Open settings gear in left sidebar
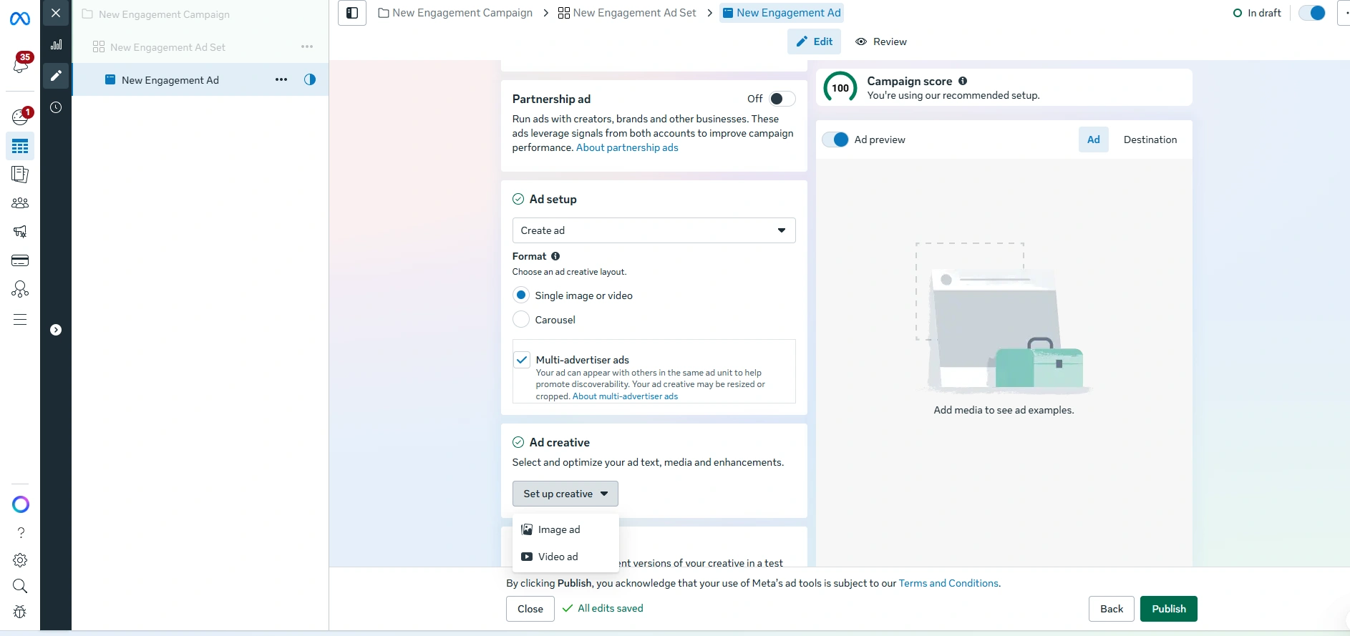 click(x=20, y=560)
